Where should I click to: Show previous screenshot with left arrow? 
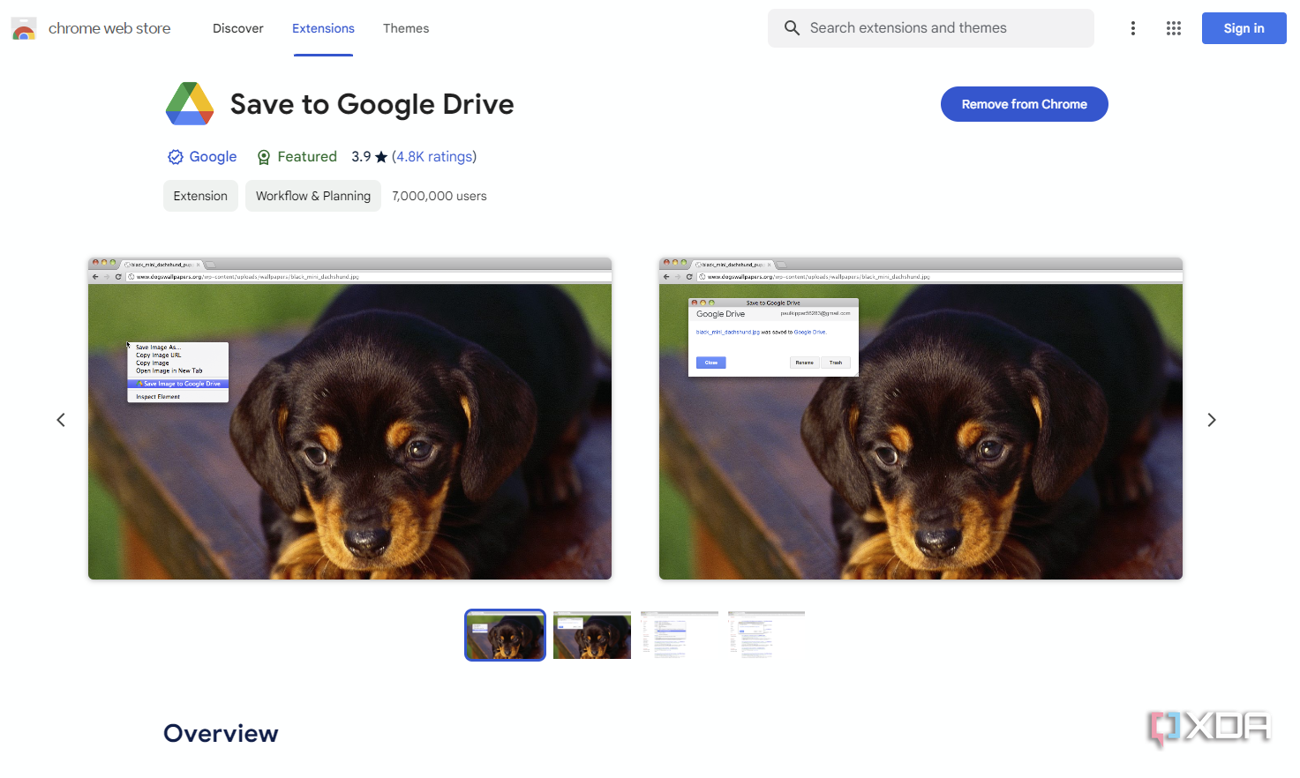[x=61, y=420]
